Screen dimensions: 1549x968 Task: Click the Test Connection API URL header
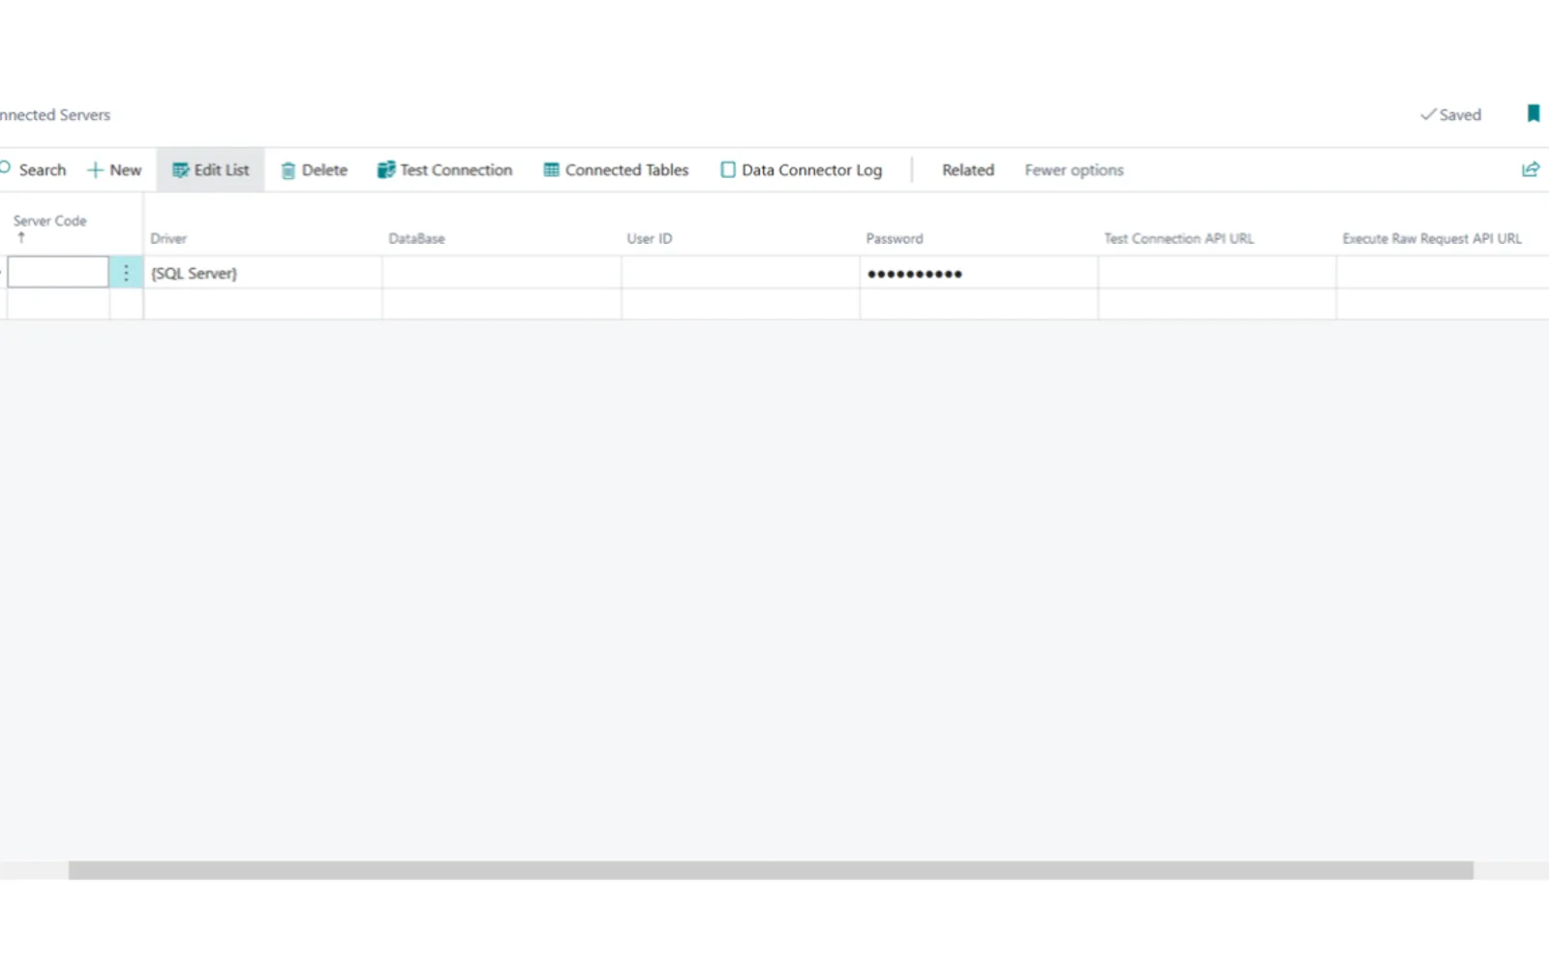(1179, 238)
